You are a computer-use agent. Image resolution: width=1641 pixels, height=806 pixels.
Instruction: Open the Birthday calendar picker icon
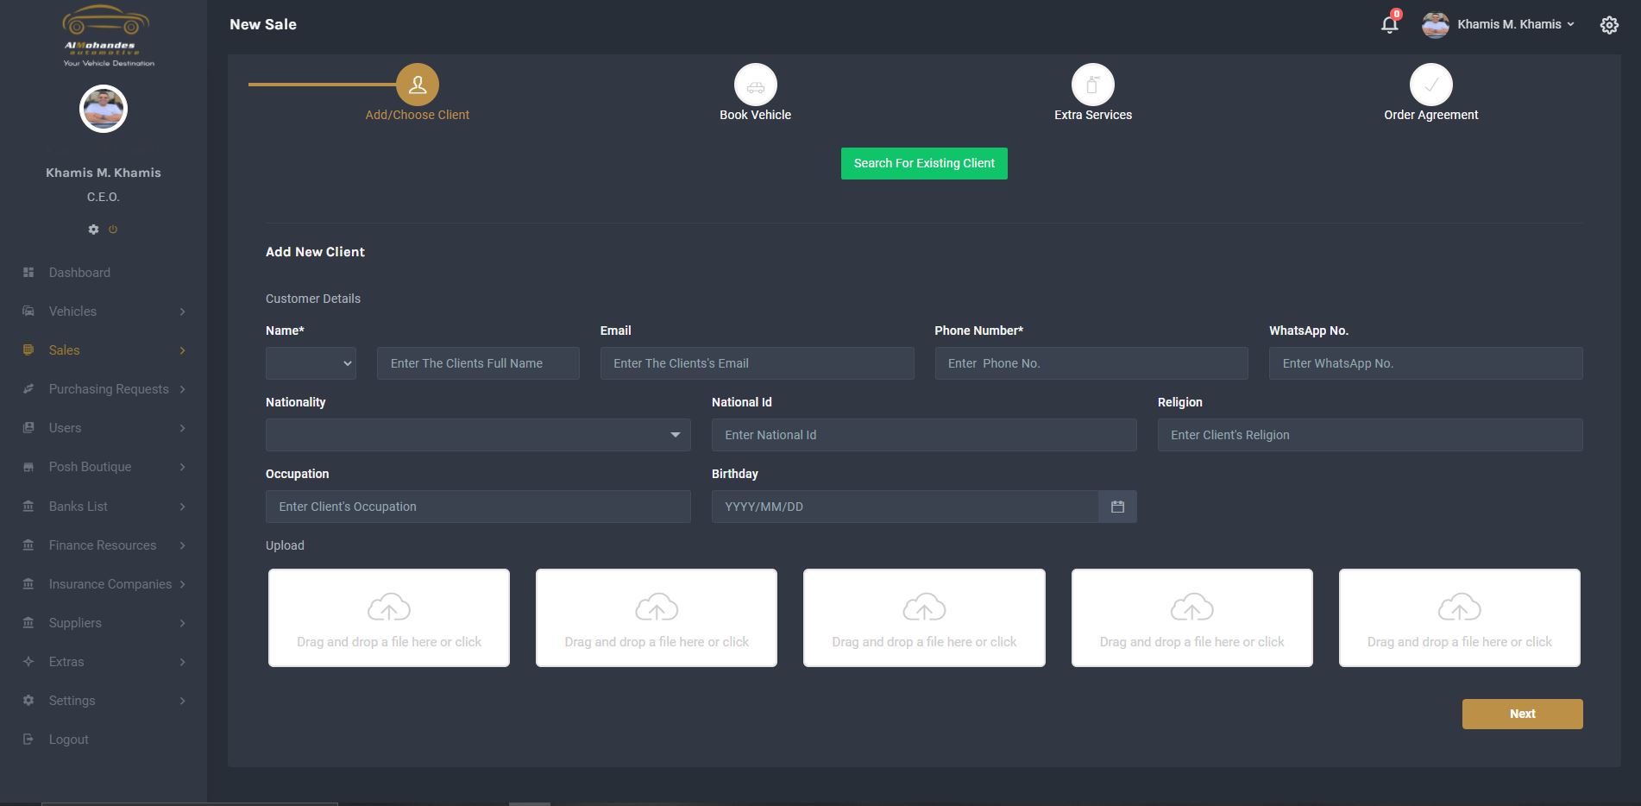pos(1117,507)
